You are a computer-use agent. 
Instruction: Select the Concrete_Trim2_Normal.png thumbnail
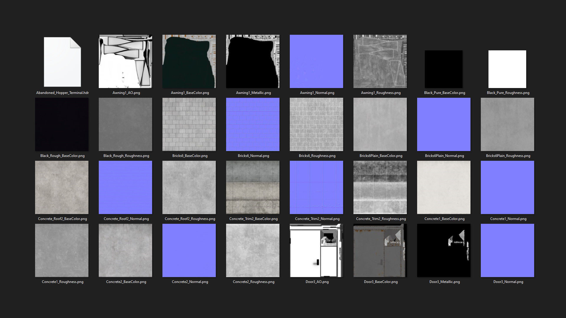coord(316,187)
